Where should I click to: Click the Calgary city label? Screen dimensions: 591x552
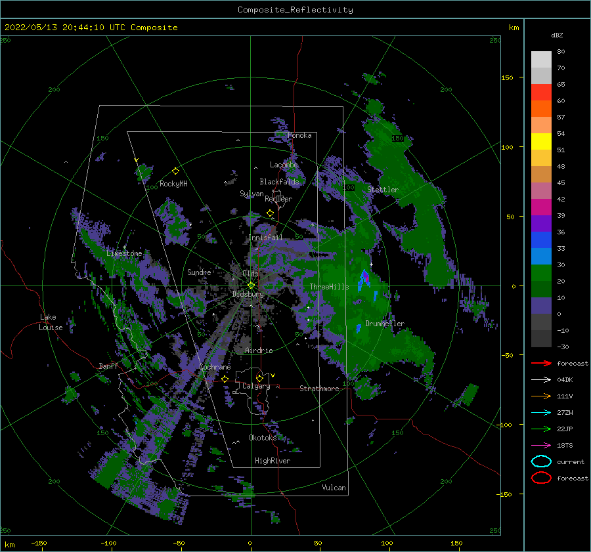pyautogui.click(x=256, y=386)
